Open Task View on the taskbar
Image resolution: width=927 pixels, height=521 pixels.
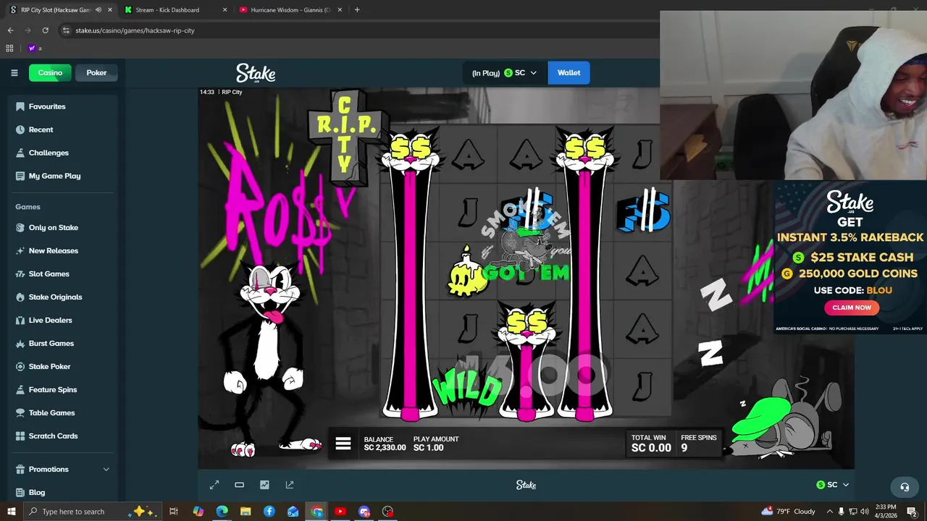(x=174, y=512)
